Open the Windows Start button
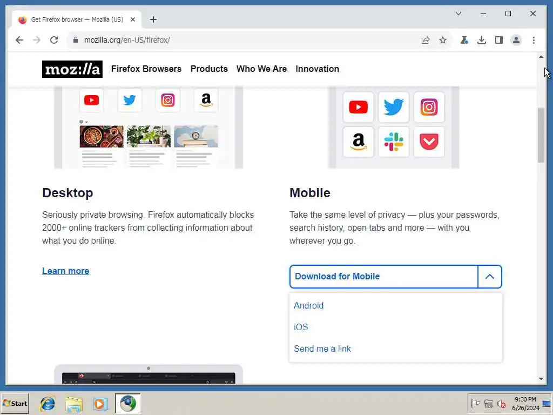Viewport: 553px width, 415px height. (15, 403)
